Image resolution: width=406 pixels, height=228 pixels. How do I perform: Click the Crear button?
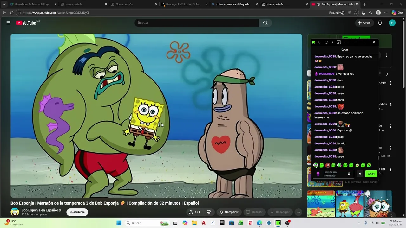[364, 23]
